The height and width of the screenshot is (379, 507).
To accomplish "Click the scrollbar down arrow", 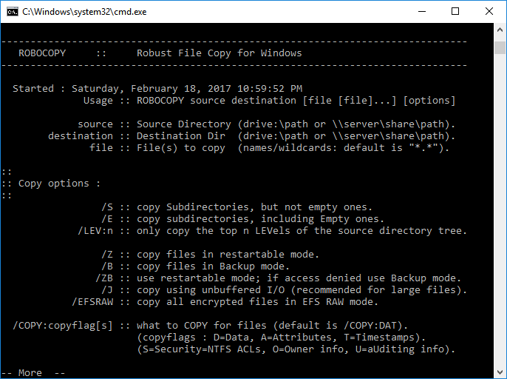I will click(500, 372).
